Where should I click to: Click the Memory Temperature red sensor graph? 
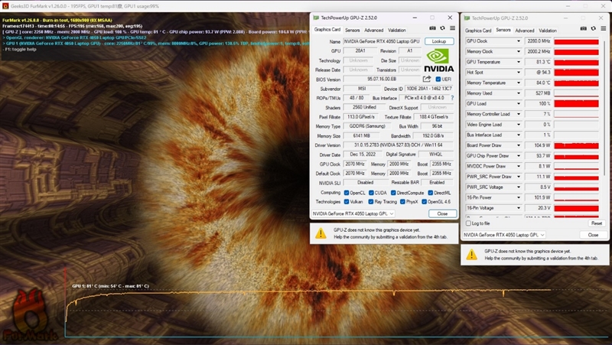pyautogui.click(x=576, y=83)
